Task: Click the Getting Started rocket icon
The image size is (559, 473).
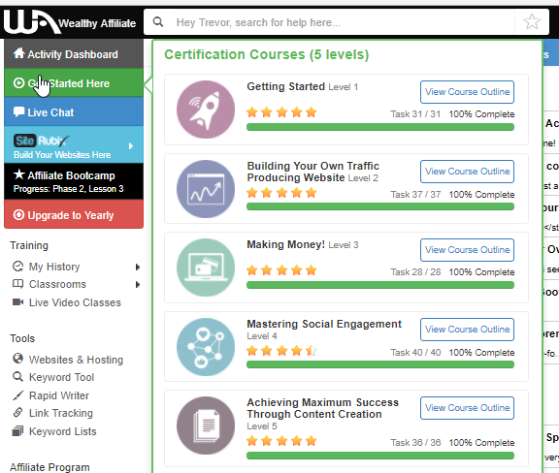Action: click(x=206, y=110)
